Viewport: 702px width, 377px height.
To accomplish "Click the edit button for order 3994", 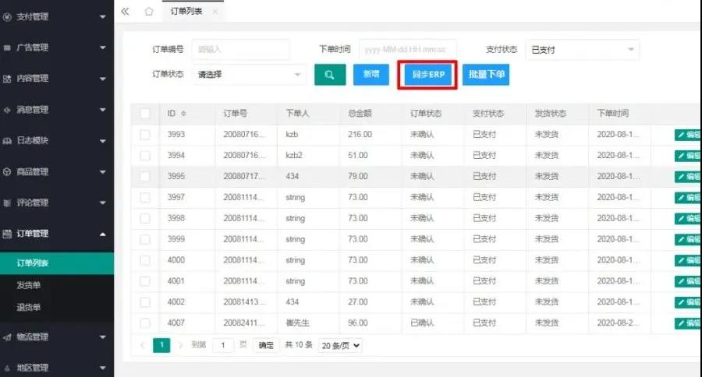I will click(x=688, y=156).
